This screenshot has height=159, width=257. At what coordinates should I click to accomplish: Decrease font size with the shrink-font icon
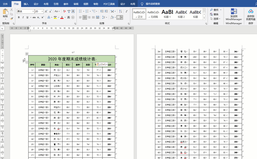tap(51, 11)
